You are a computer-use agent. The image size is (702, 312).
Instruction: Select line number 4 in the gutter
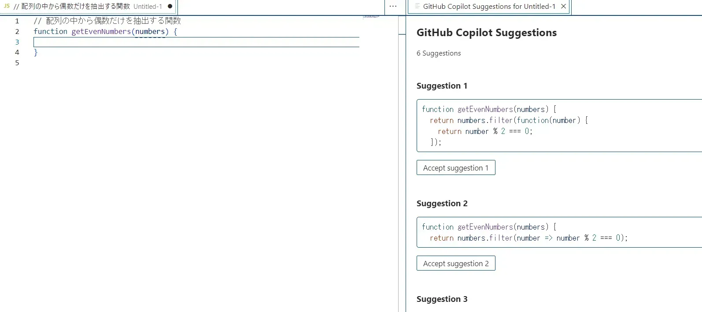coord(17,52)
